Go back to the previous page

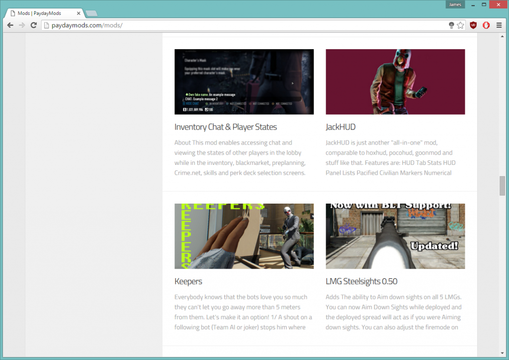pos(10,25)
